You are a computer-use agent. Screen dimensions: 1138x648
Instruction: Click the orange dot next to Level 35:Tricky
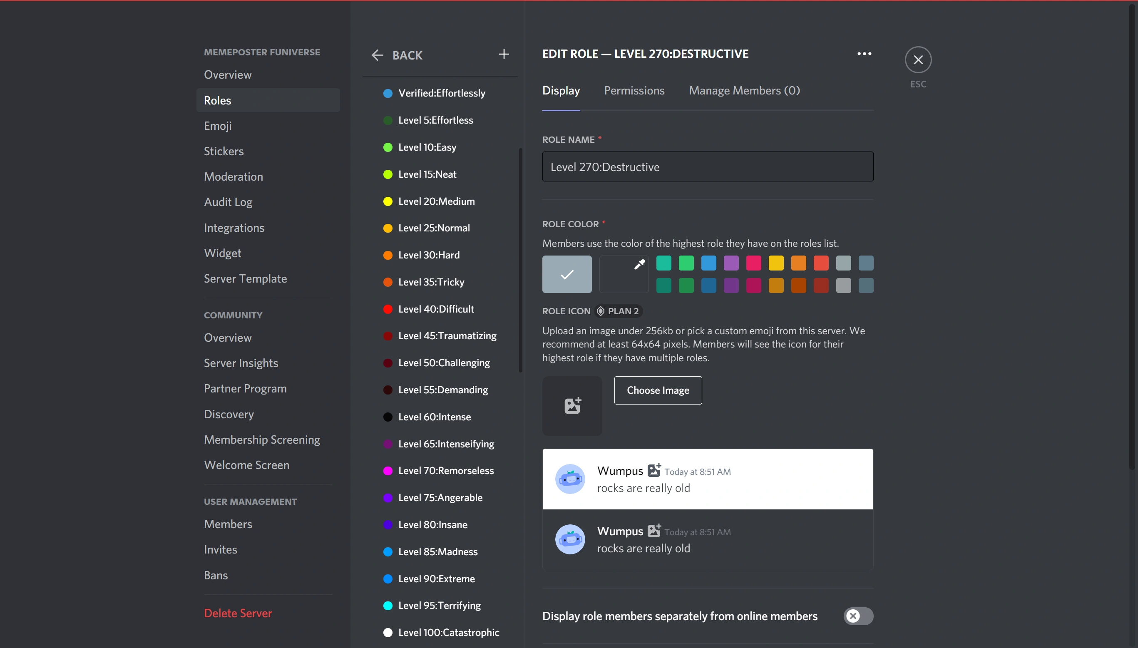coord(388,282)
